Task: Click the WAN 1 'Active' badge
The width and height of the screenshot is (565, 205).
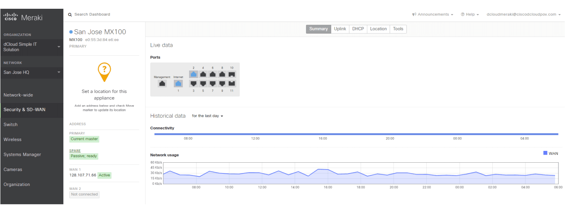Action: click(104, 175)
